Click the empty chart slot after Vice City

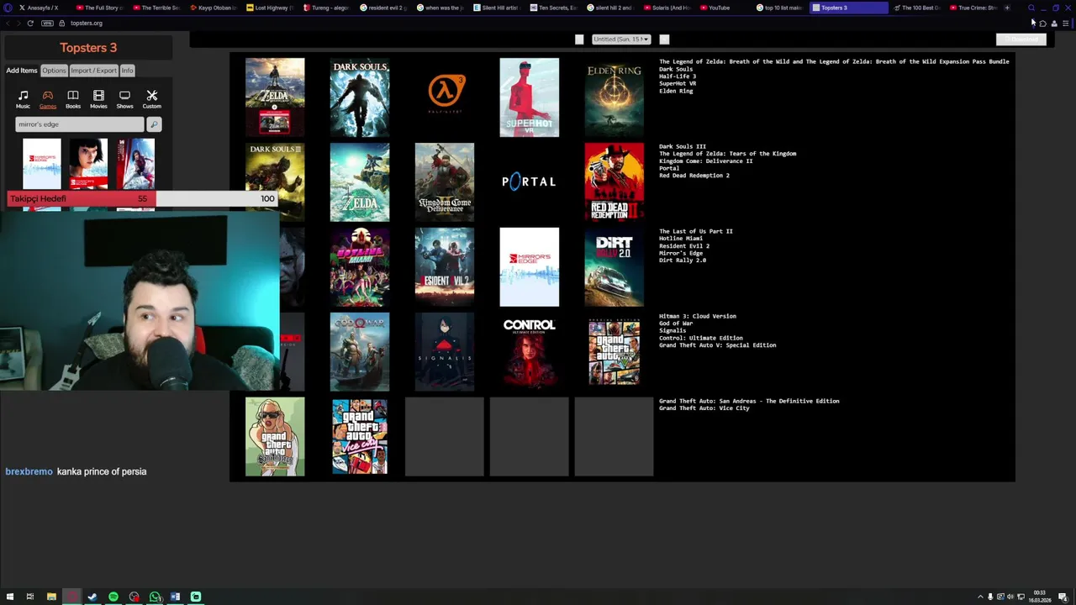[x=445, y=437]
